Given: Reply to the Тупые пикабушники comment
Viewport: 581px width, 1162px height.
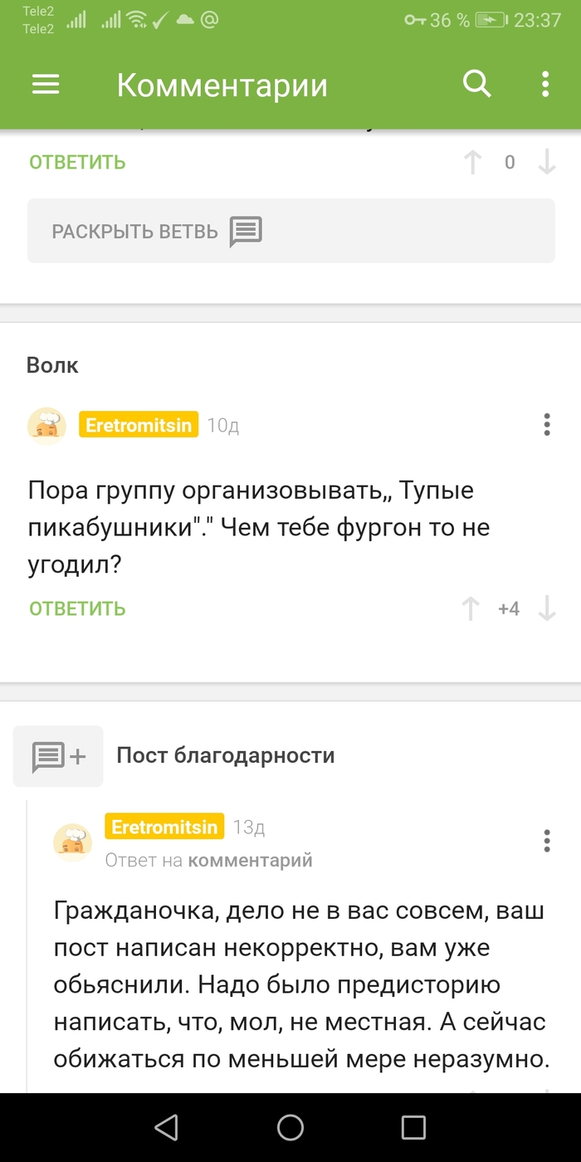Looking at the screenshot, I should tap(77, 608).
